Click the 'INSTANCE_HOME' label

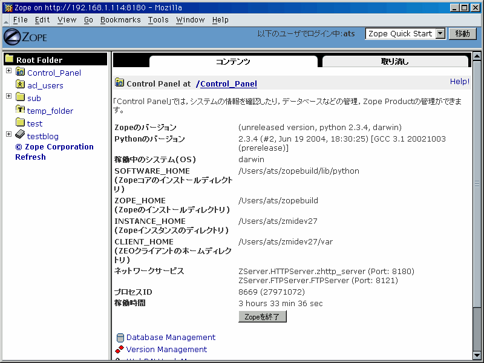pos(150,221)
